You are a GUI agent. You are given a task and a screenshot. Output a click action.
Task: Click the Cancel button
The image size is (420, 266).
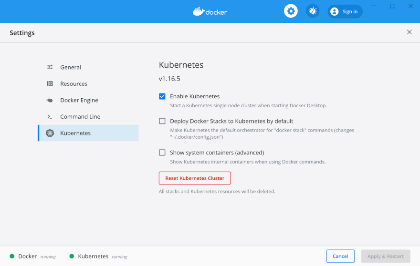pos(340,256)
